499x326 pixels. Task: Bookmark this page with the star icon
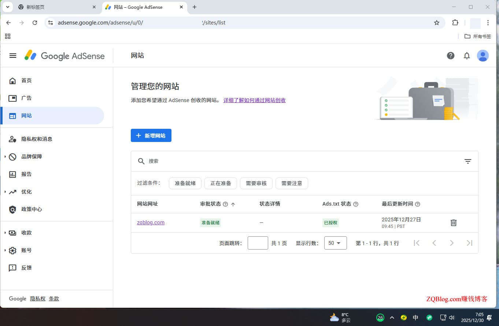coord(437,23)
